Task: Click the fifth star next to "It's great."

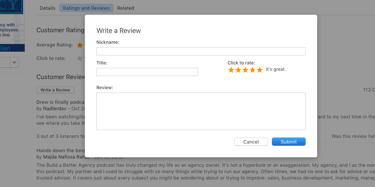Action: (259, 70)
